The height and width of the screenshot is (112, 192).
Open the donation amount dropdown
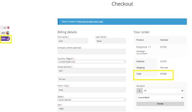tap(163, 91)
